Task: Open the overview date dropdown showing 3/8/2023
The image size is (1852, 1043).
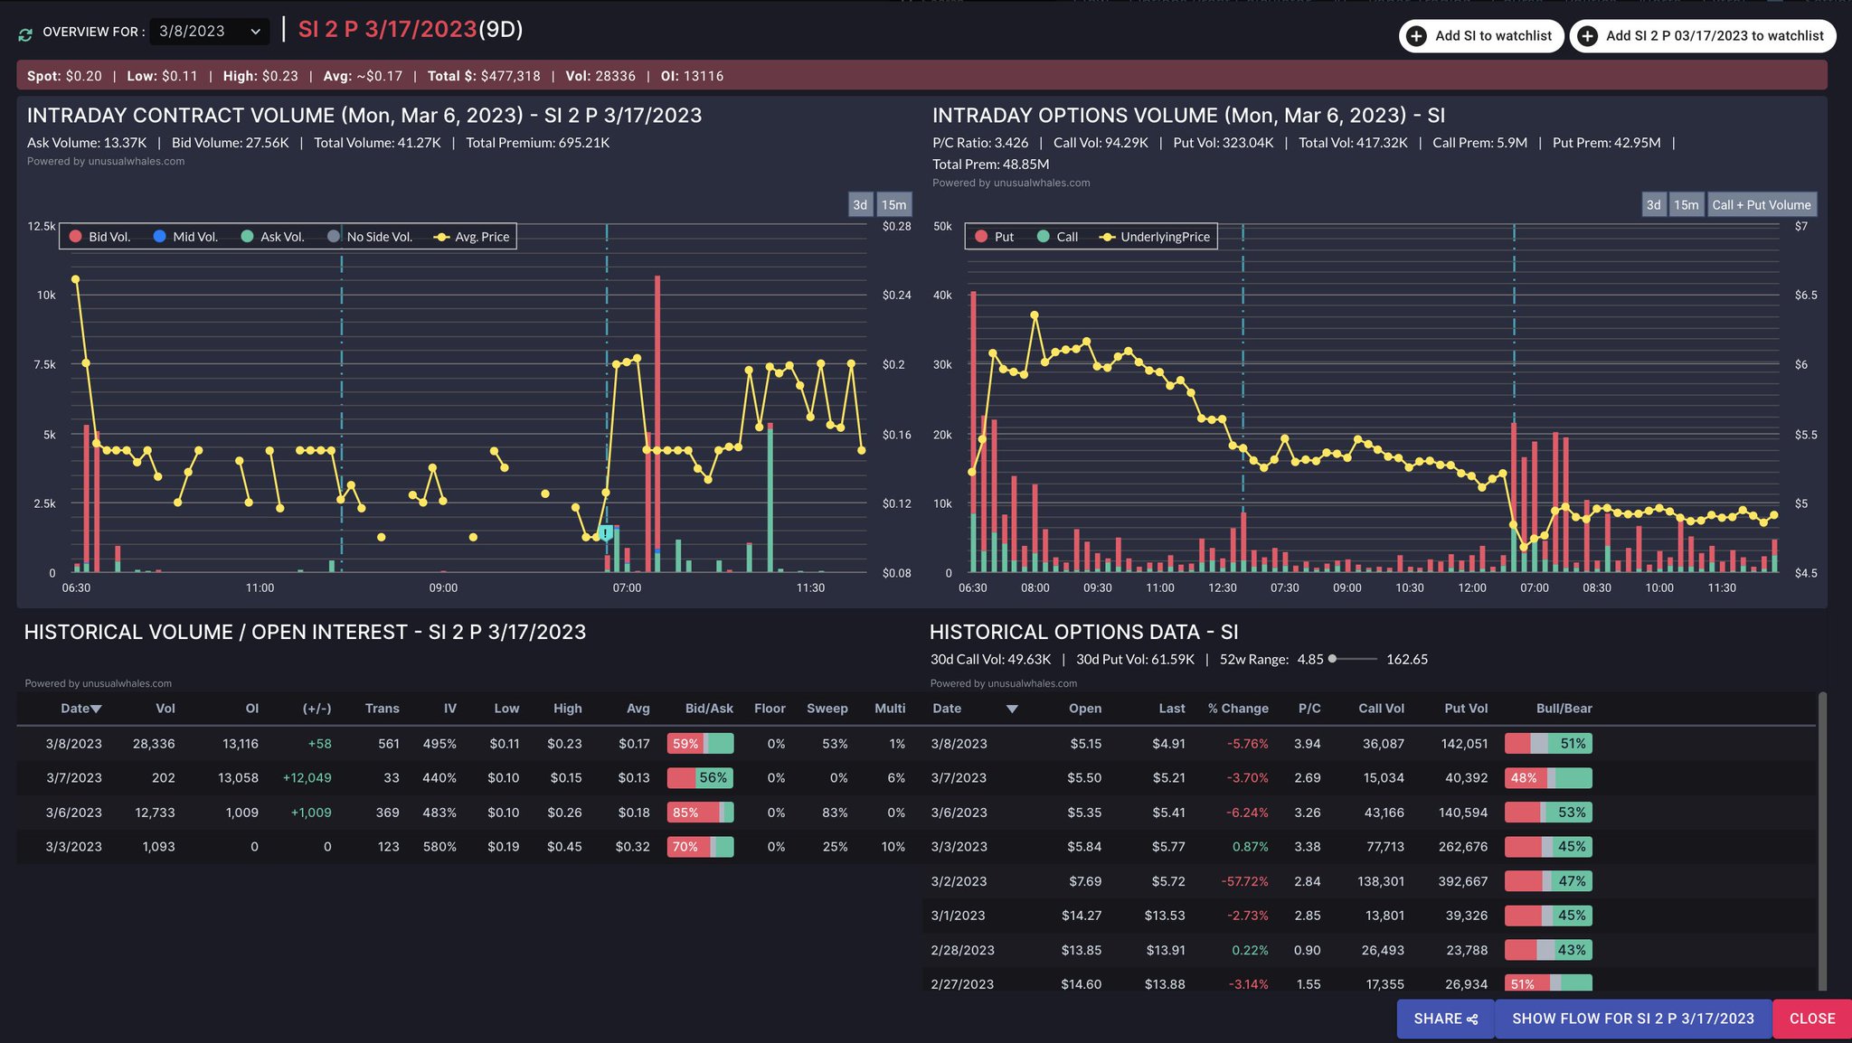Action: point(210,31)
